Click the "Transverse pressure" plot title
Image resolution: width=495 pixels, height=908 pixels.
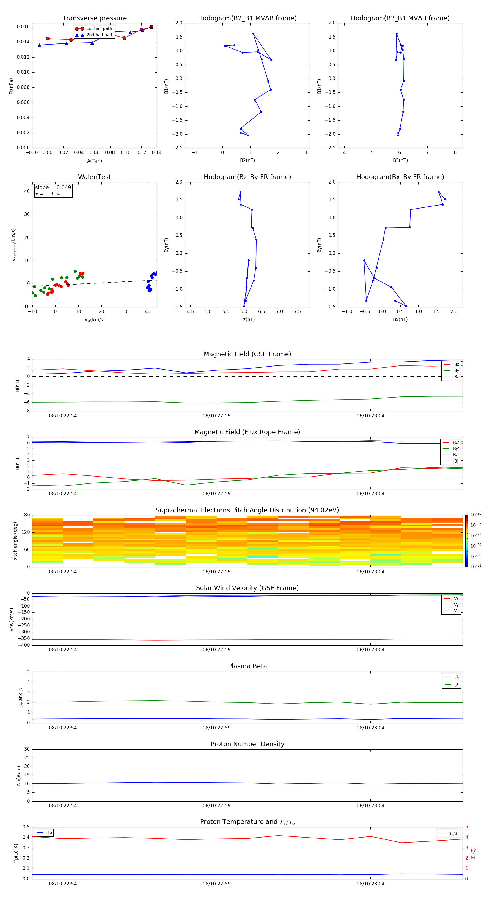click(x=94, y=18)
